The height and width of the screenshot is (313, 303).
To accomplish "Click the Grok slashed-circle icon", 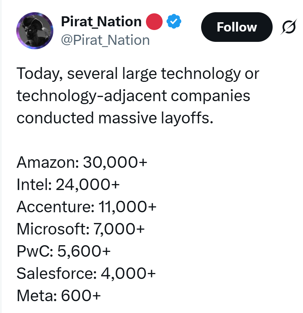I will point(289,27).
